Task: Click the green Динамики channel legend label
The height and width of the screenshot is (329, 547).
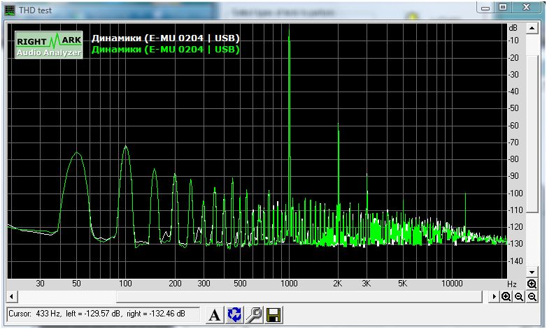Action: [x=166, y=50]
